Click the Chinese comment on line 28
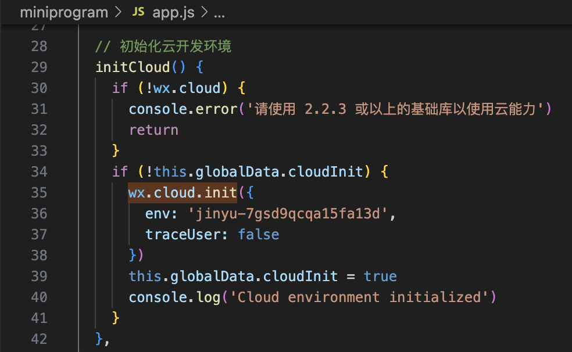Screen dimensions: 572x352 (x=163, y=46)
